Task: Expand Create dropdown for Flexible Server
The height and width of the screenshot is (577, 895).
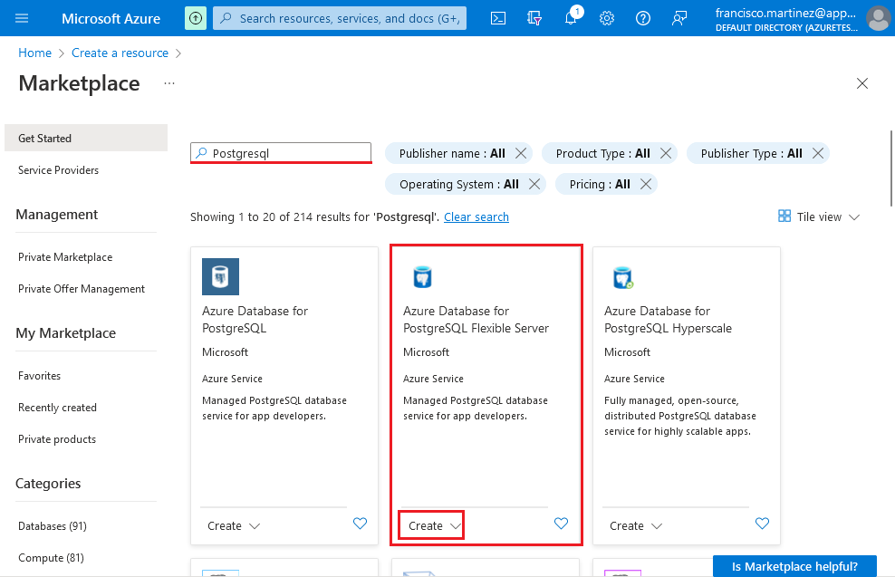Action: 456,526
